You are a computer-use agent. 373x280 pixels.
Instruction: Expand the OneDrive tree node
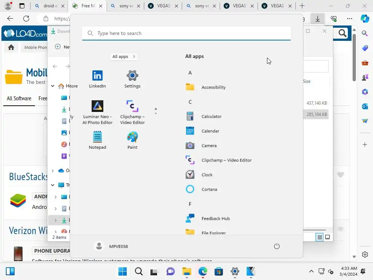click(52, 171)
